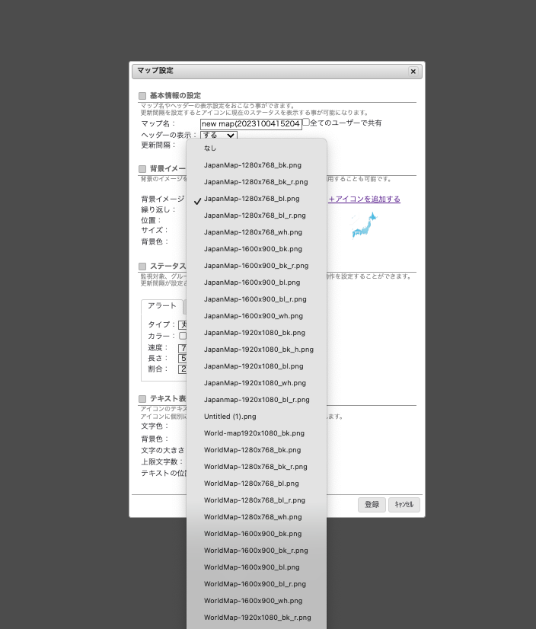Viewport: 536px width, 629px height.
Task: Pick JapanMap-1920x1080_bk.png image
Action: coord(257,333)
